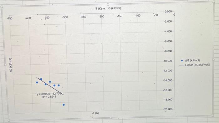Click the left-middle chart resize handle
Screen dimensions: 219x123
coord(5,65)
